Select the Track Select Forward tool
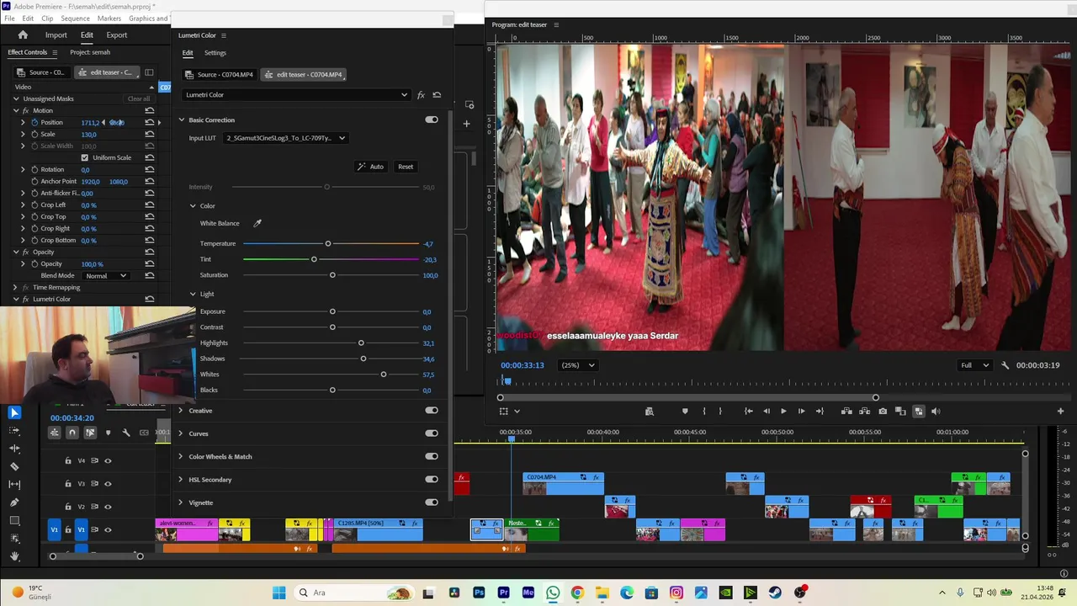 pos(14,430)
